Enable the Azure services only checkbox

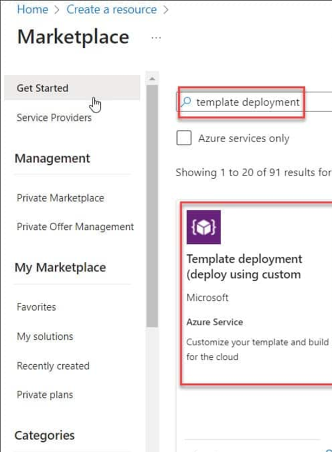[x=184, y=138]
